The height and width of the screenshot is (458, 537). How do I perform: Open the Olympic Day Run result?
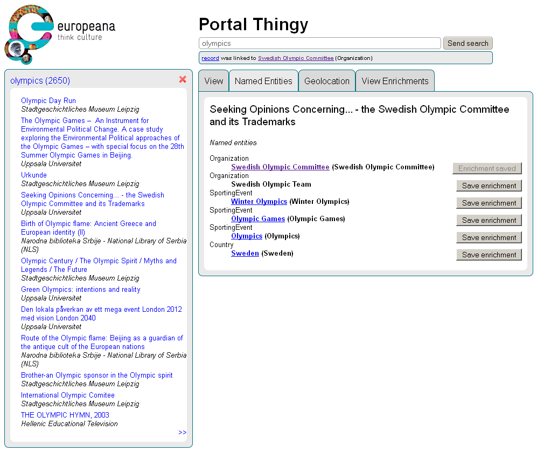(x=48, y=101)
